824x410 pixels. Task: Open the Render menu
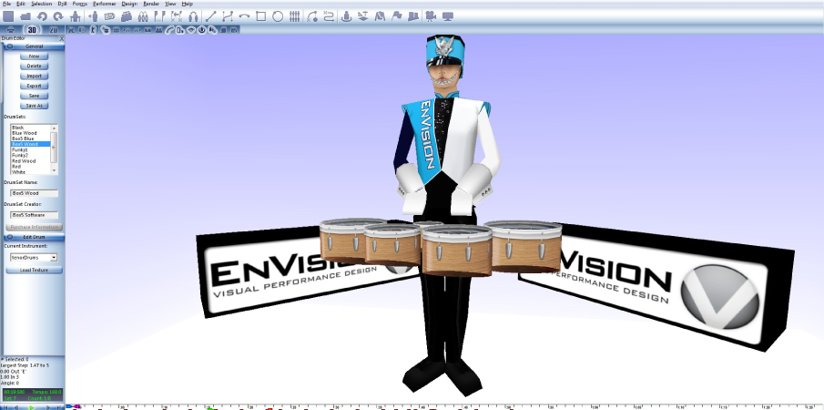point(151,4)
